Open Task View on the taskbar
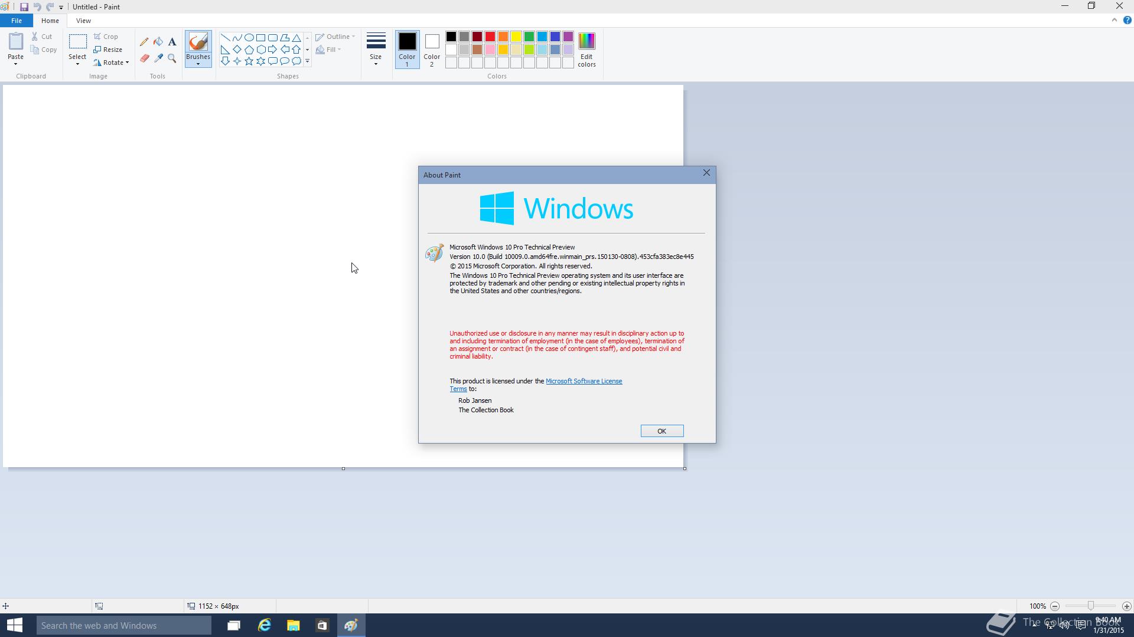 click(x=234, y=625)
